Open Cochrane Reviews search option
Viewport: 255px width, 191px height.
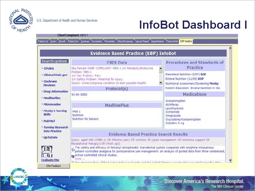click(50, 83)
